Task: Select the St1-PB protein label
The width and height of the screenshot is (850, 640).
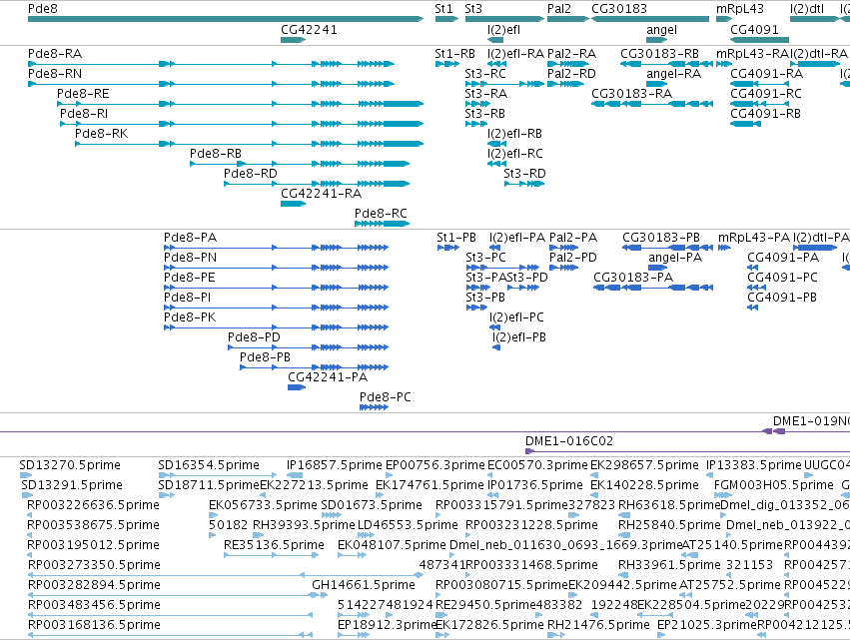Action: pos(456,238)
